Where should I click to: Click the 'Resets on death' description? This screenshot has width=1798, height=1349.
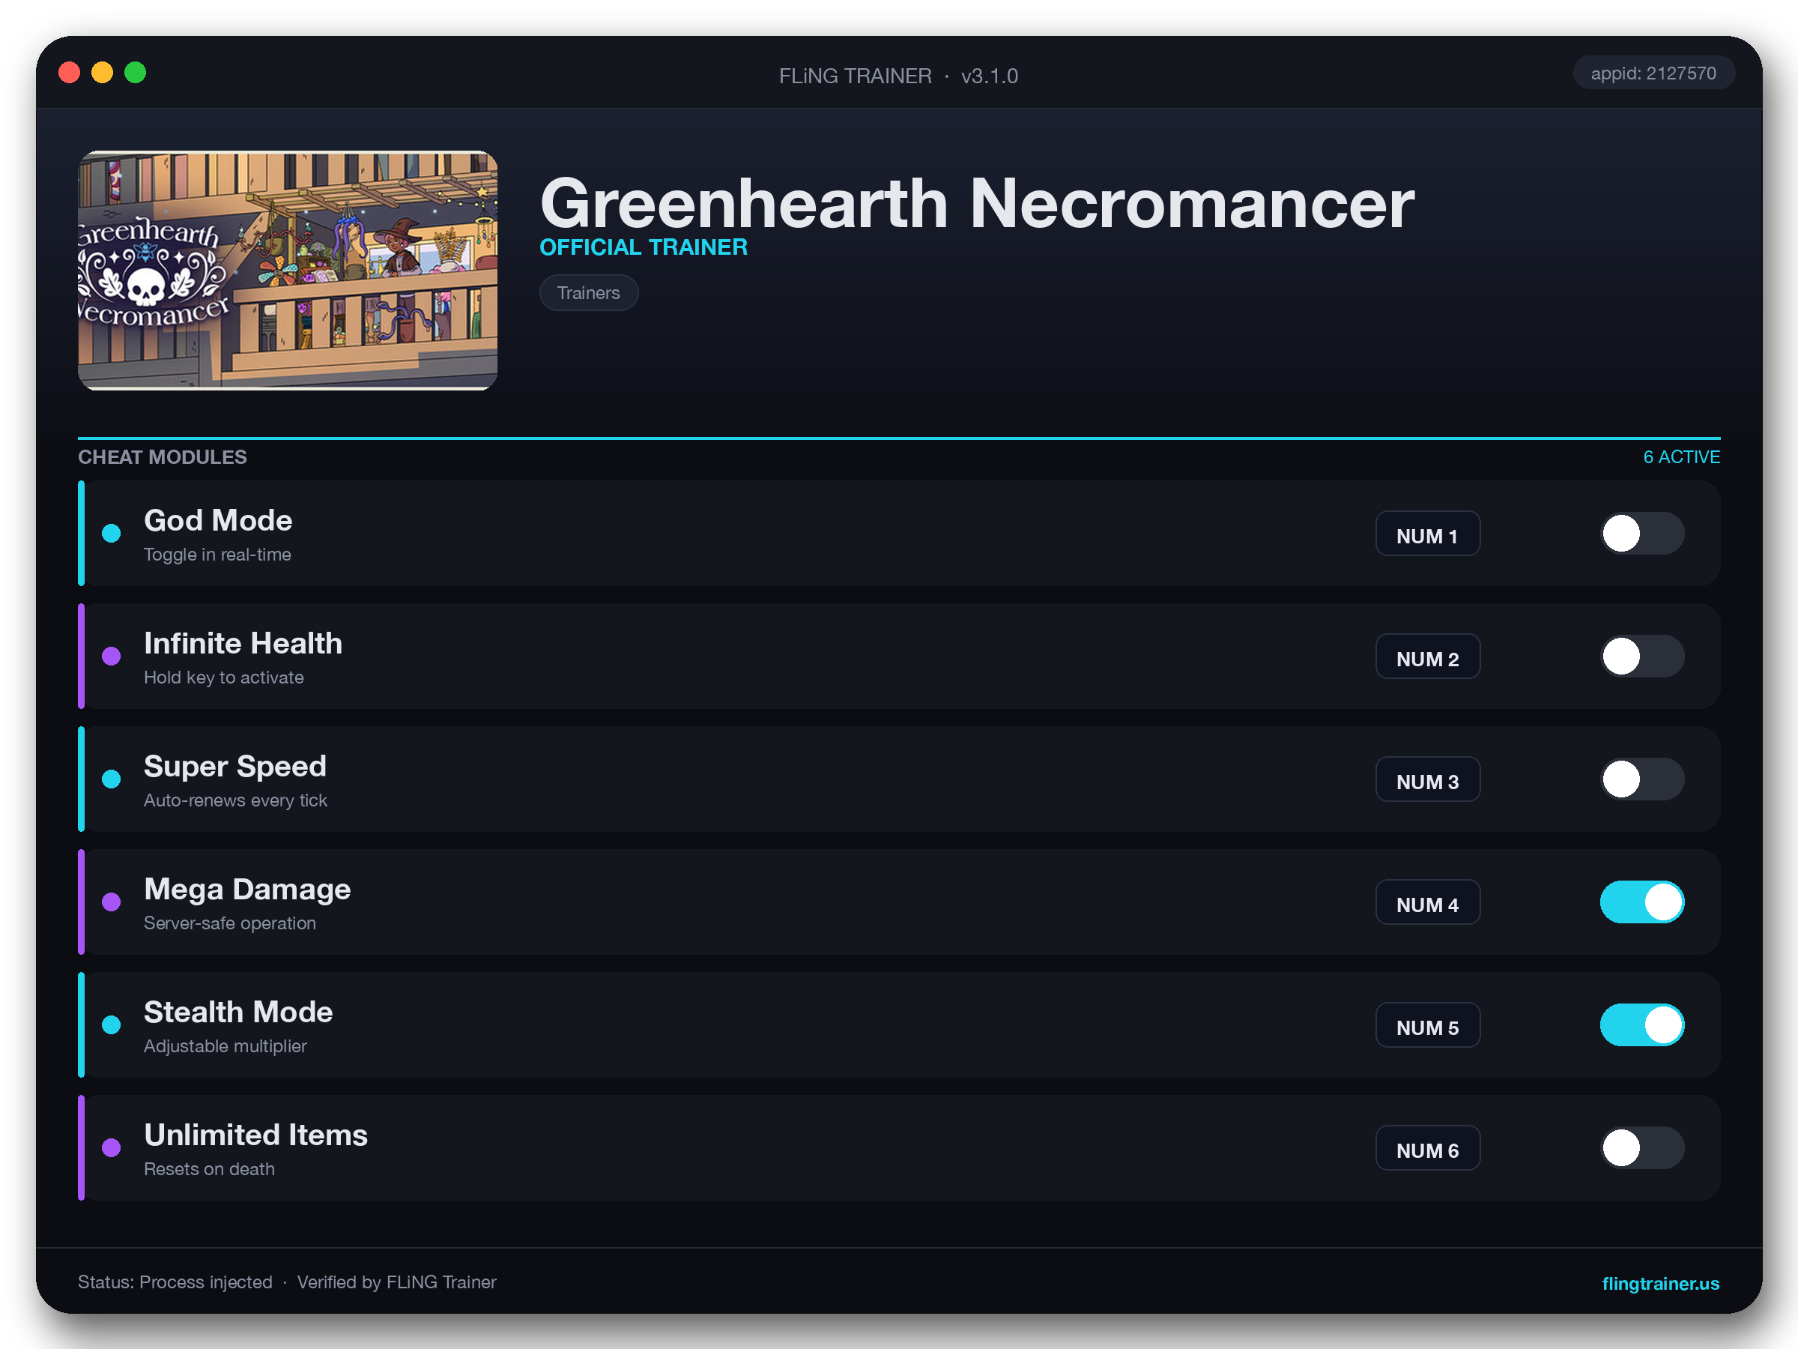coord(209,1168)
